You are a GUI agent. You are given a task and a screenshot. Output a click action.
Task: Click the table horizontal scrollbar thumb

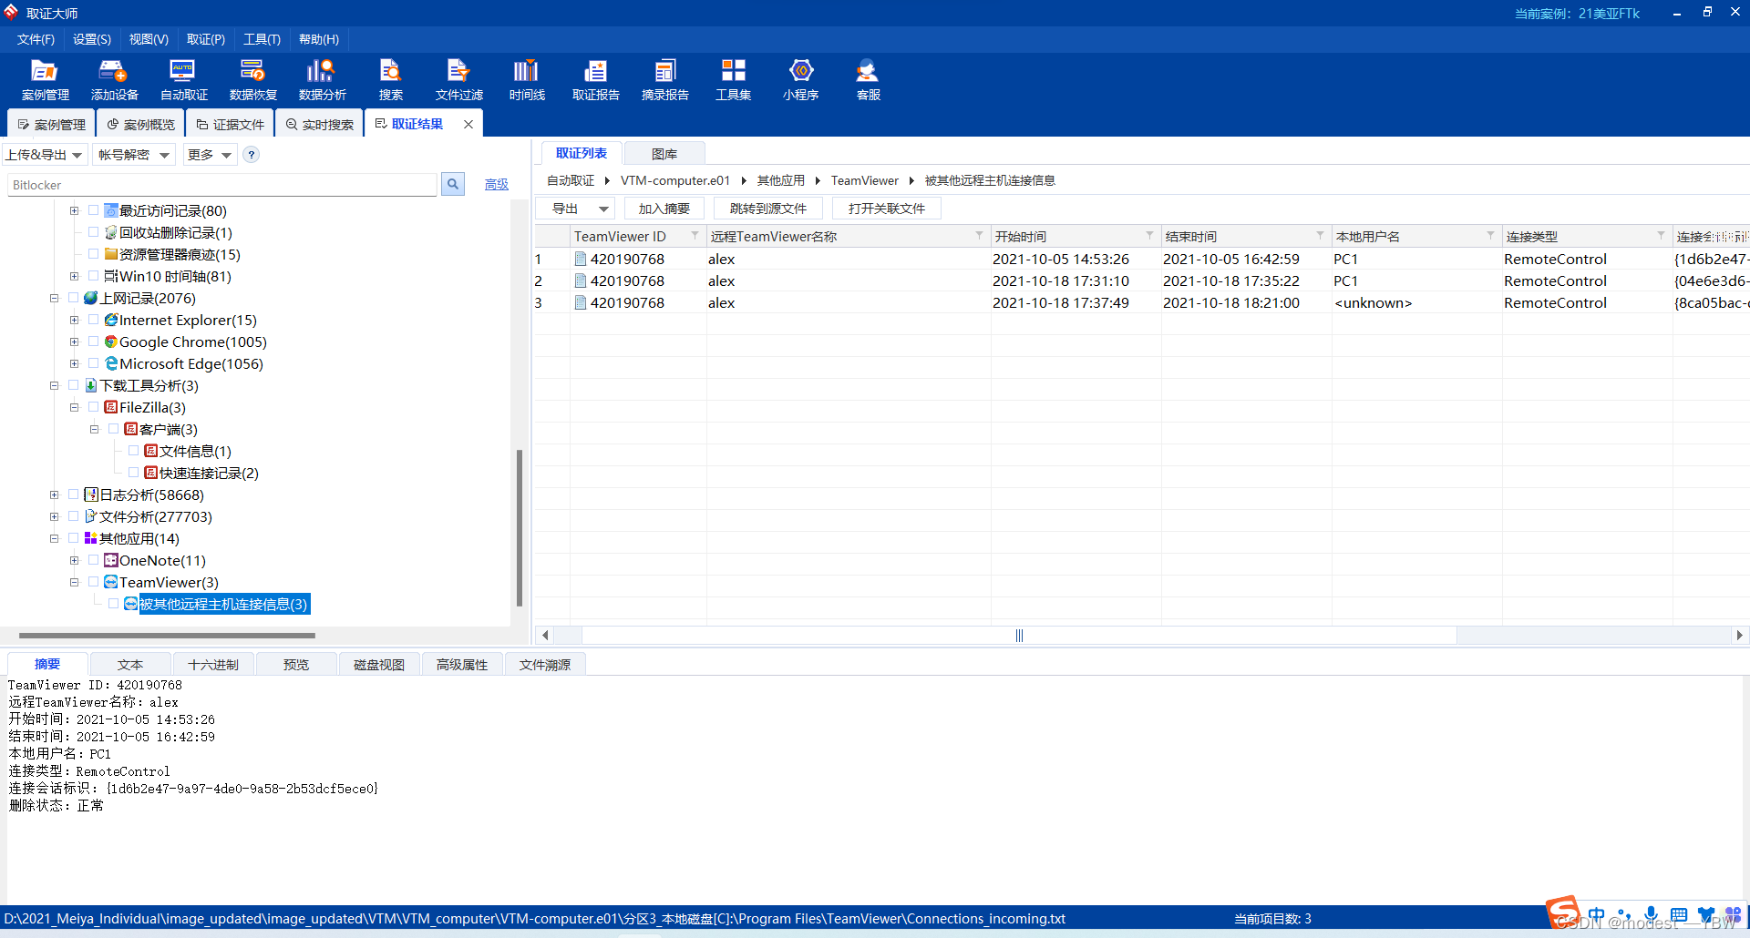point(1019,635)
